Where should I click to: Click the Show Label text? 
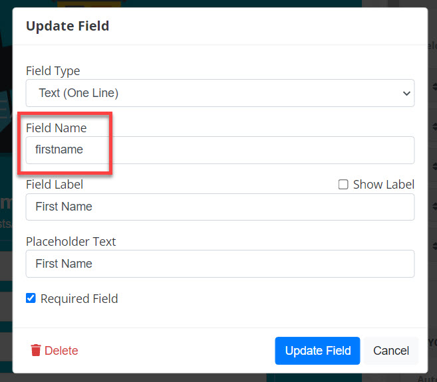pos(383,185)
